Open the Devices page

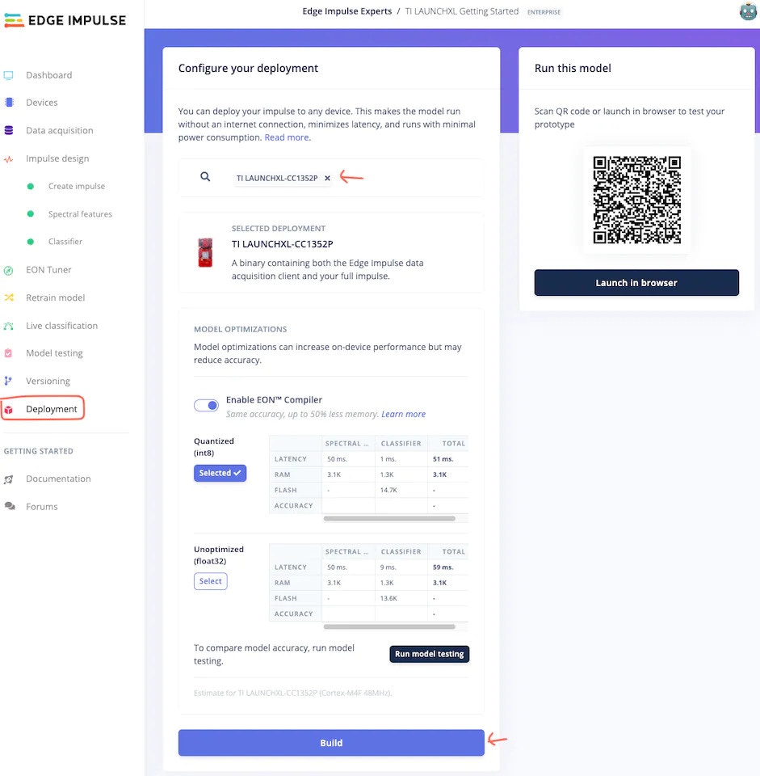pos(42,103)
